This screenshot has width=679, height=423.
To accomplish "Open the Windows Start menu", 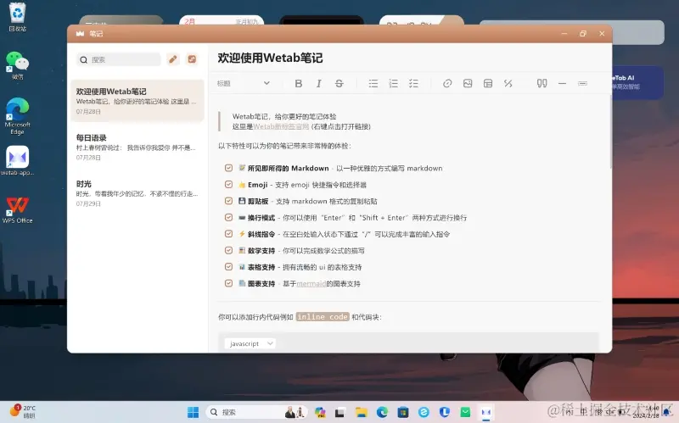I will coord(194,412).
